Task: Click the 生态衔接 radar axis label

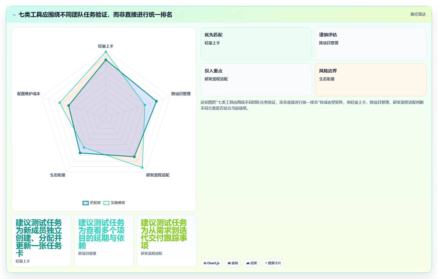Action: click(x=58, y=175)
